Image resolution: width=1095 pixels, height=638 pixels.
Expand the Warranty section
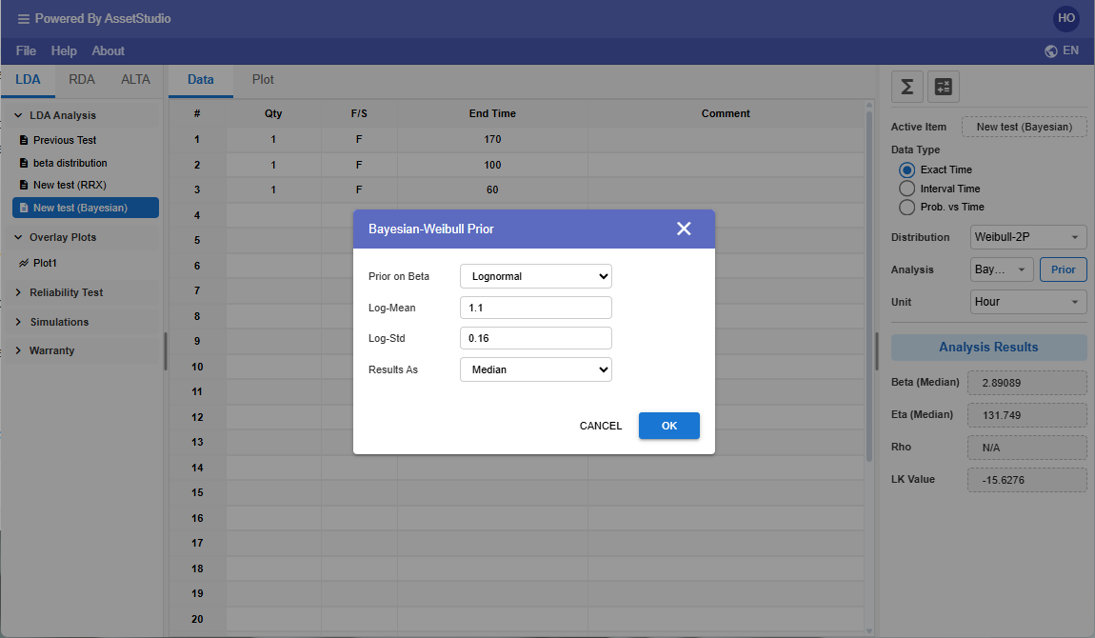coord(18,350)
